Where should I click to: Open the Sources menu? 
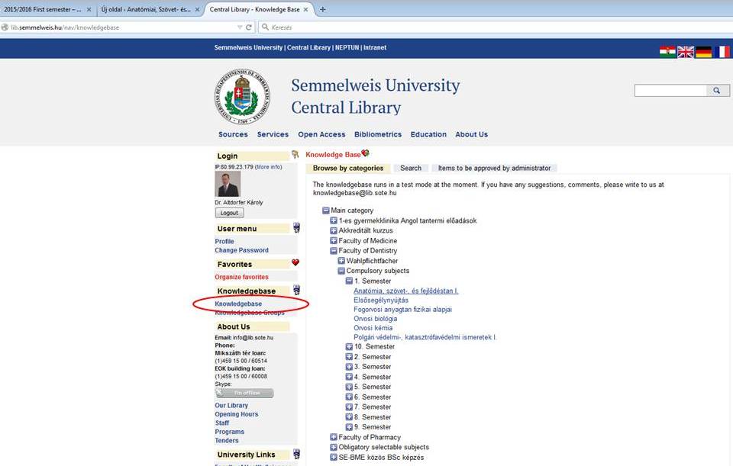coord(234,134)
